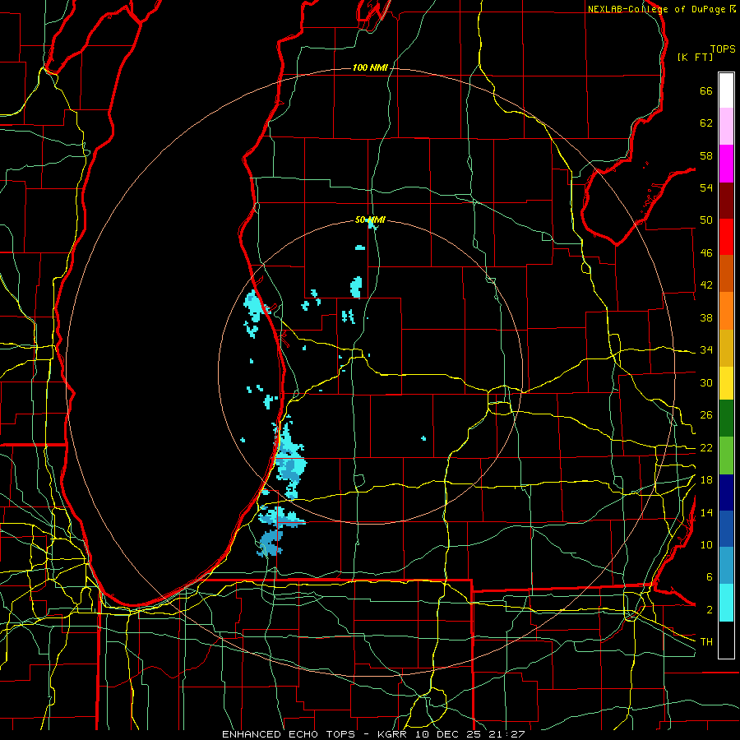
Task: Click the 42 legend value
Action: [706, 285]
